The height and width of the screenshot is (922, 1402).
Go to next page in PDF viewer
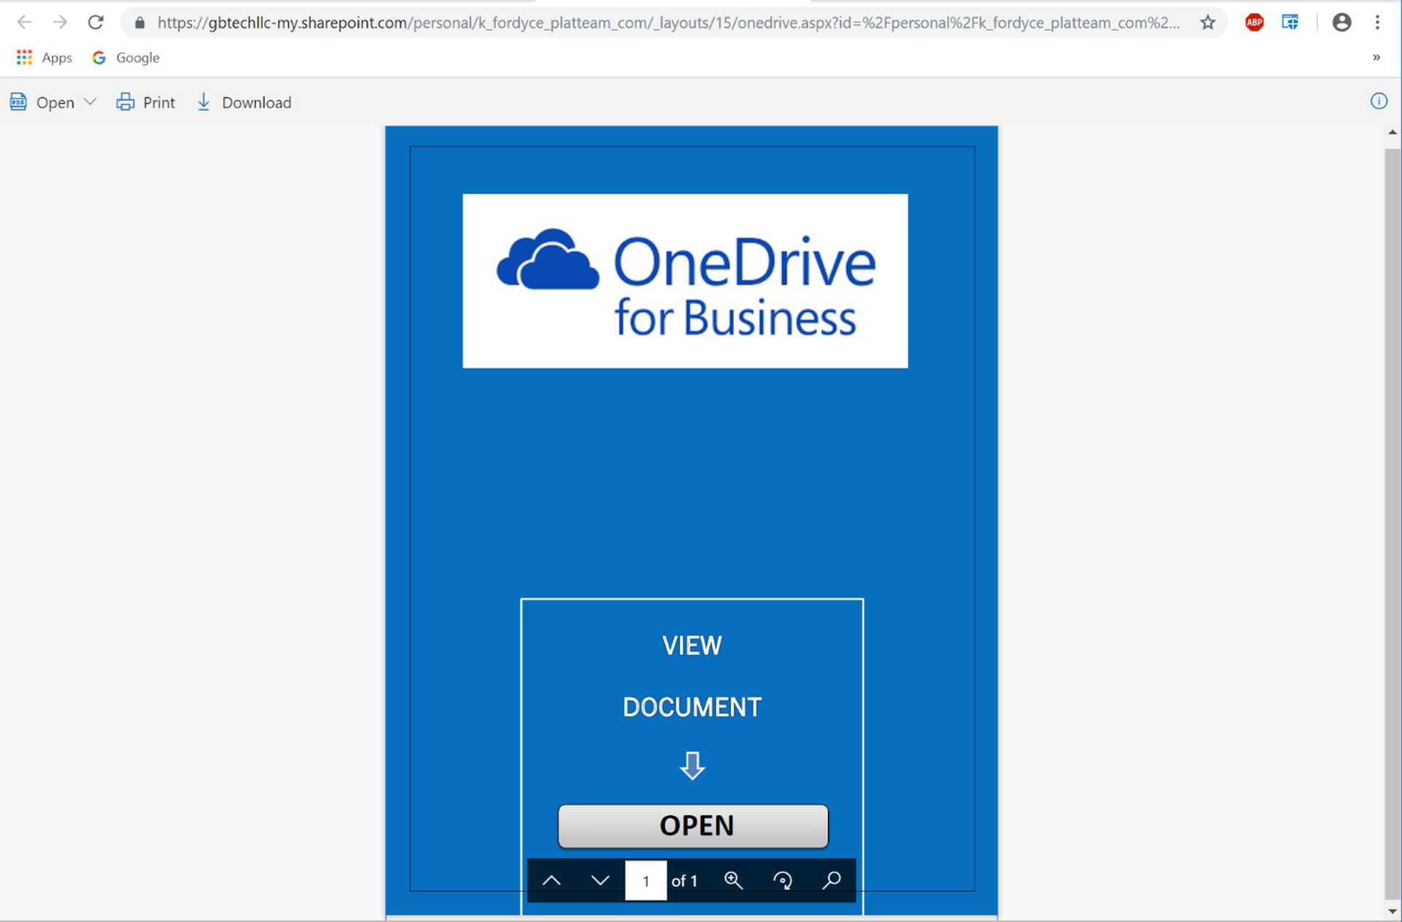pos(600,880)
